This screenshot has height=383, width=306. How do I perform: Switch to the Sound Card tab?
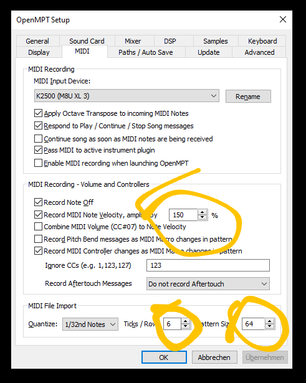87,41
